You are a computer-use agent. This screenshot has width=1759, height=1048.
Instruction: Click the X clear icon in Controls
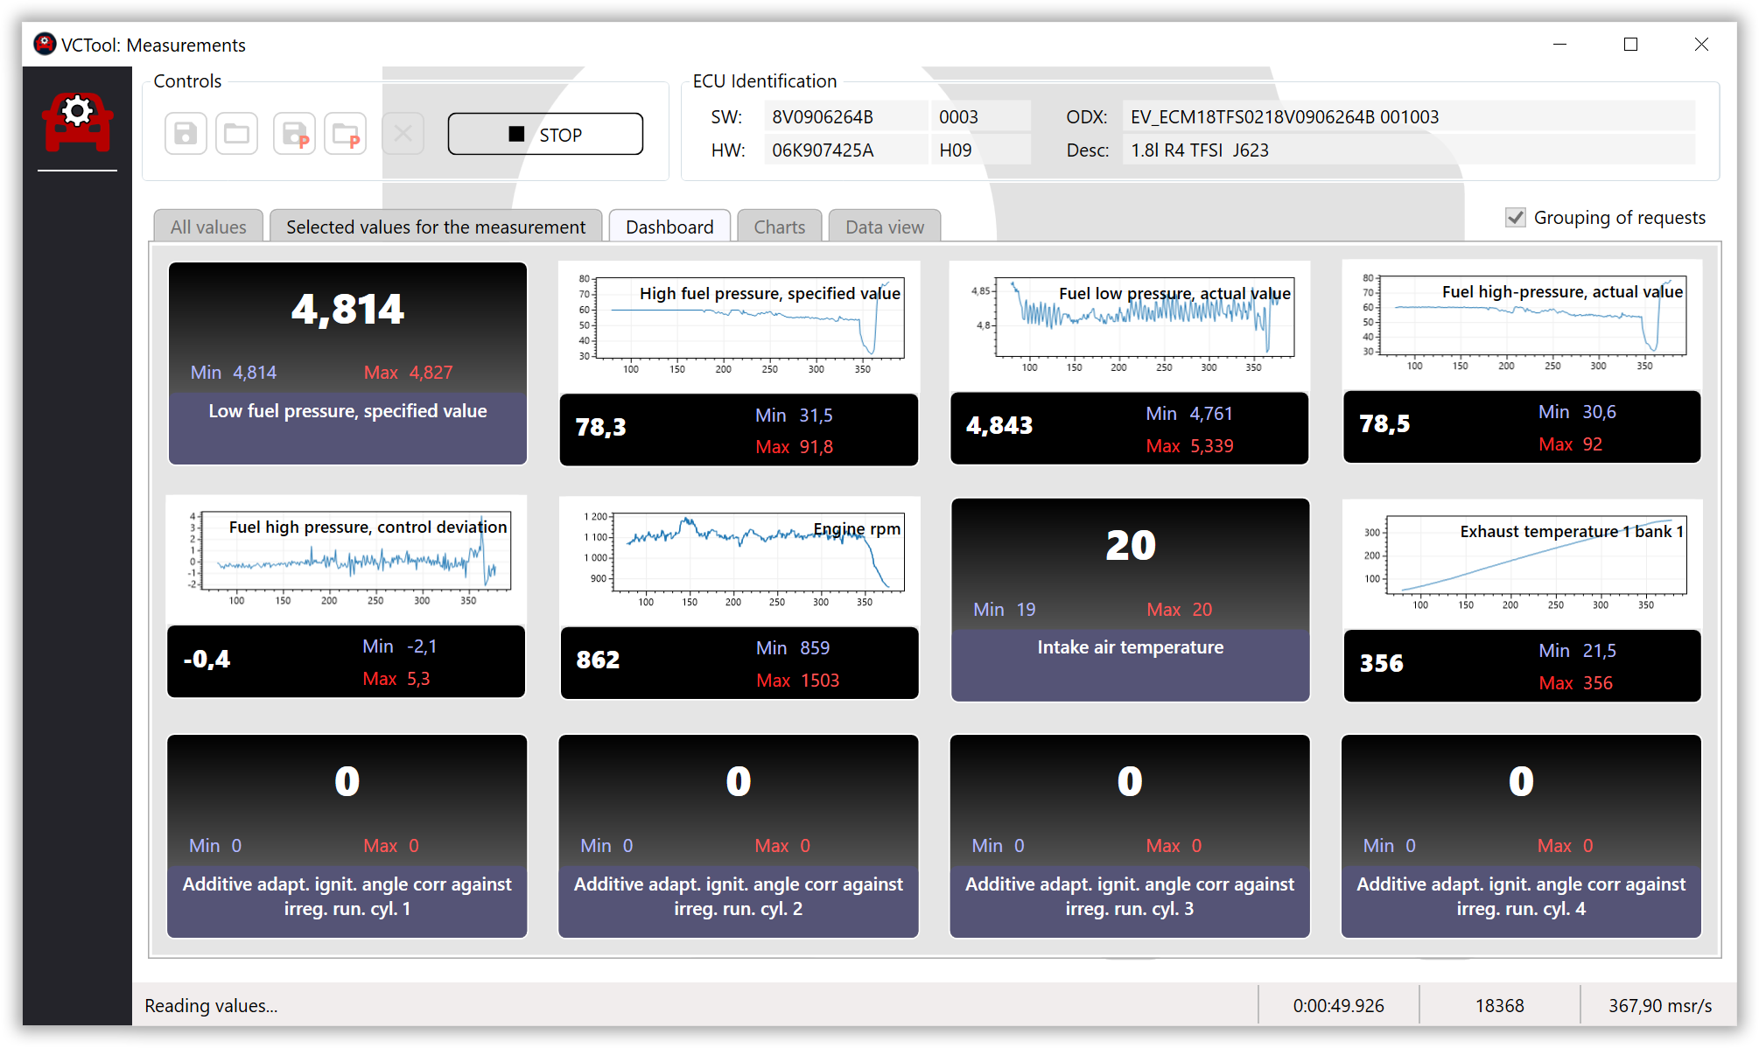click(403, 134)
